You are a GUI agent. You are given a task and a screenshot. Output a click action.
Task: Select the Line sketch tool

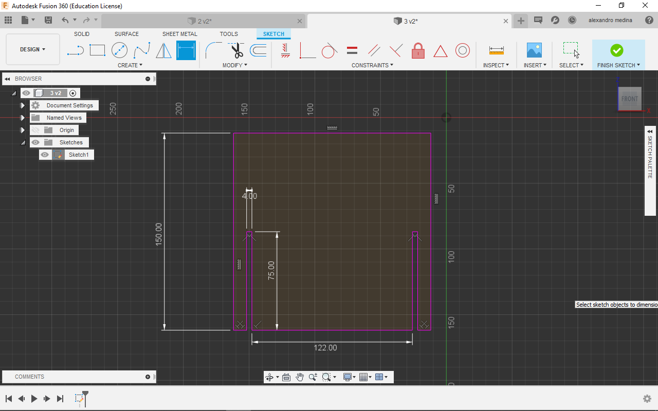click(76, 50)
